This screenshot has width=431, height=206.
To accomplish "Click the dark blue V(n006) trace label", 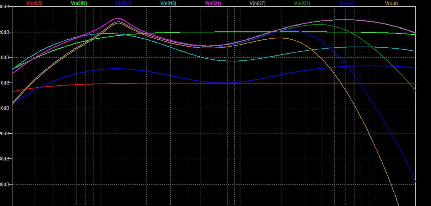I will point(347,3).
